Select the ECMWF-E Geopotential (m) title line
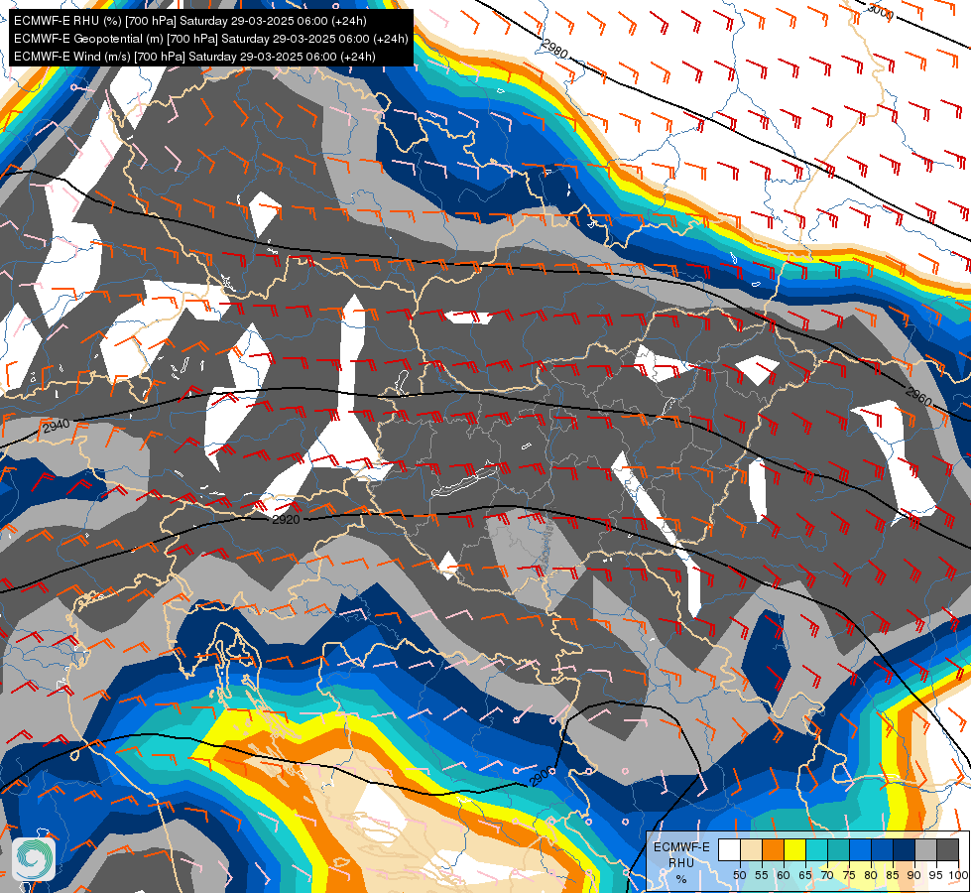The width and height of the screenshot is (971, 893). [x=211, y=39]
